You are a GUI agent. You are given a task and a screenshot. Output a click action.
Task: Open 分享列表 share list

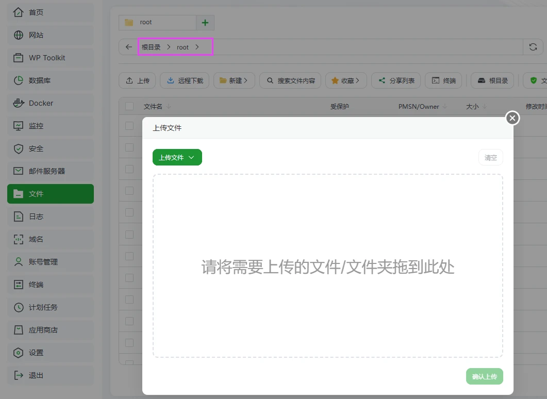(396, 80)
